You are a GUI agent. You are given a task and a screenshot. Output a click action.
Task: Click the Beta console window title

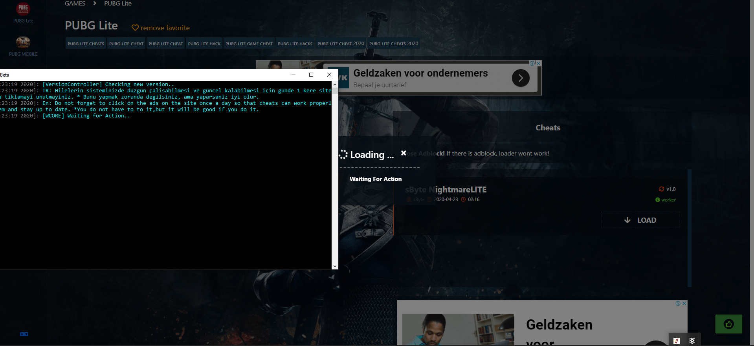point(4,75)
